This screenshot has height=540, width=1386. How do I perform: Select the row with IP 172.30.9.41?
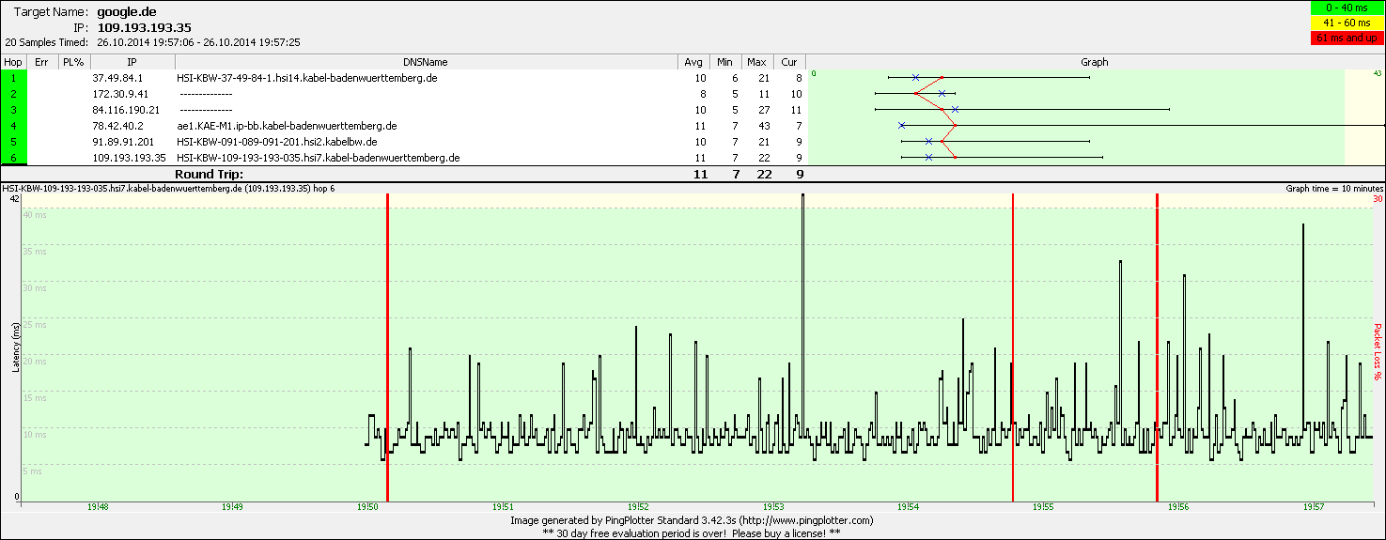coord(120,94)
